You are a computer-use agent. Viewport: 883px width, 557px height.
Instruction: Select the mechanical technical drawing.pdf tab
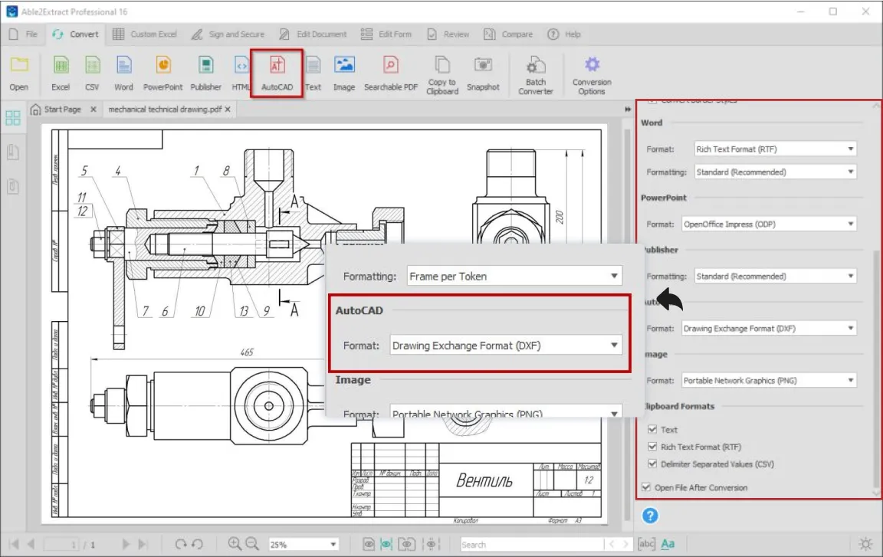click(165, 109)
